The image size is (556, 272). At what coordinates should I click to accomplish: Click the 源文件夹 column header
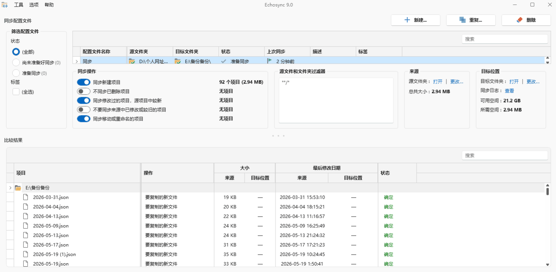pos(150,52)
